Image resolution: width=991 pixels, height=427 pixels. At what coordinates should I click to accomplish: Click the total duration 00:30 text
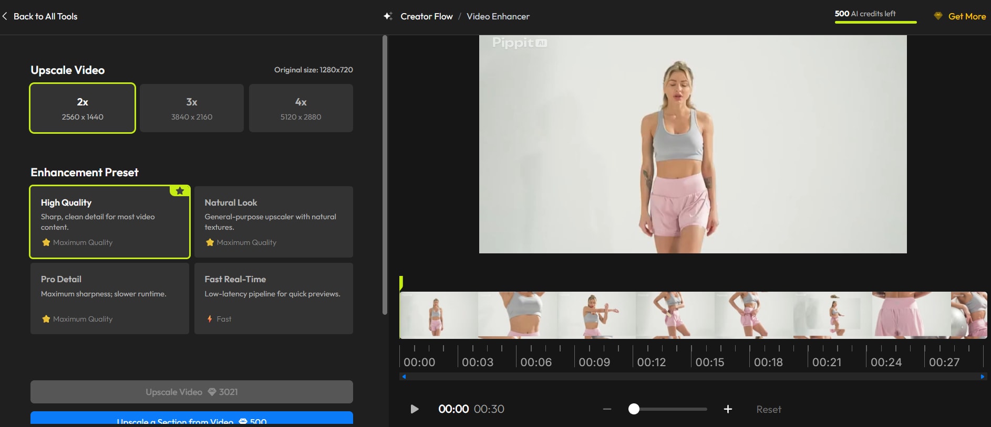pyautogui.click(x=489, y=409)
